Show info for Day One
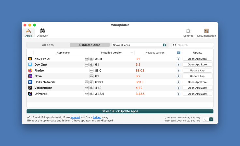Viewport: 240px width, 146px height. point(178,64)
